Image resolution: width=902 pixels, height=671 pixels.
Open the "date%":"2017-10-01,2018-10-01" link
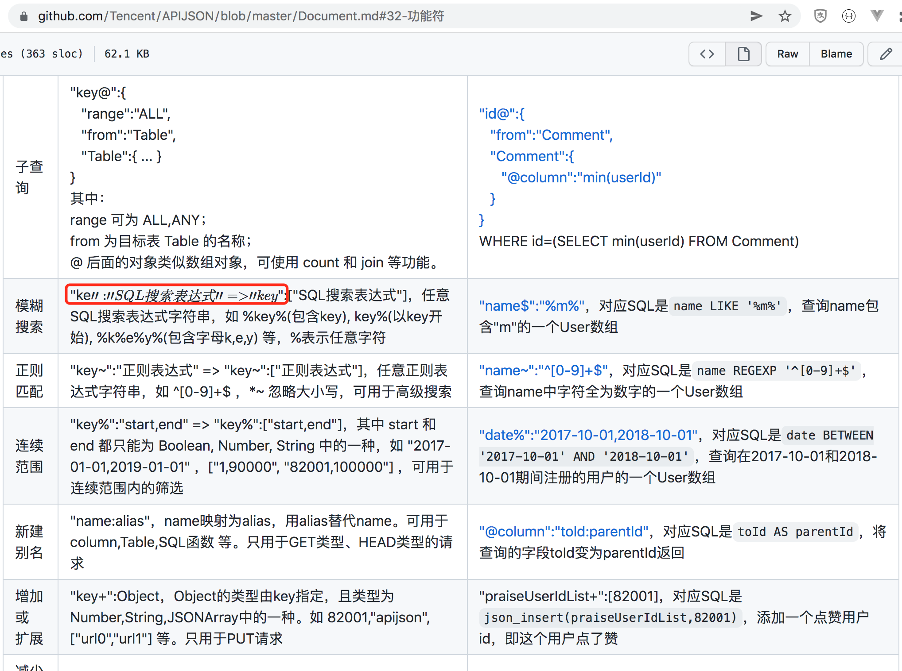click(588, 435)
